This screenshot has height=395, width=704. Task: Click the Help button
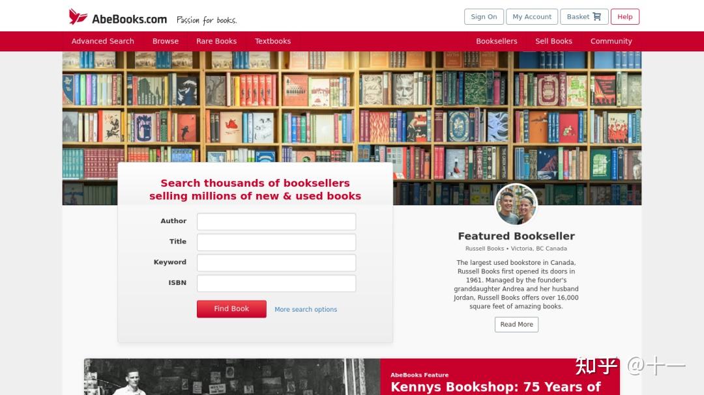(x=624, y=16)
